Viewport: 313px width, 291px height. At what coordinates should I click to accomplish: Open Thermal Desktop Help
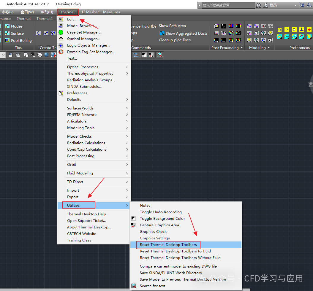(x=88, y=214)
